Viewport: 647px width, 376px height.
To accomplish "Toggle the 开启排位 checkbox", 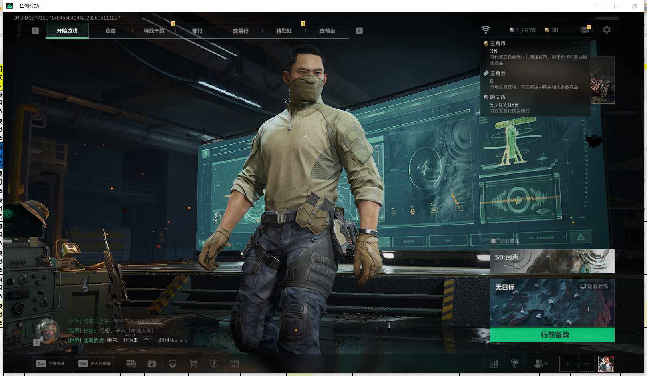I will point(498,266).
